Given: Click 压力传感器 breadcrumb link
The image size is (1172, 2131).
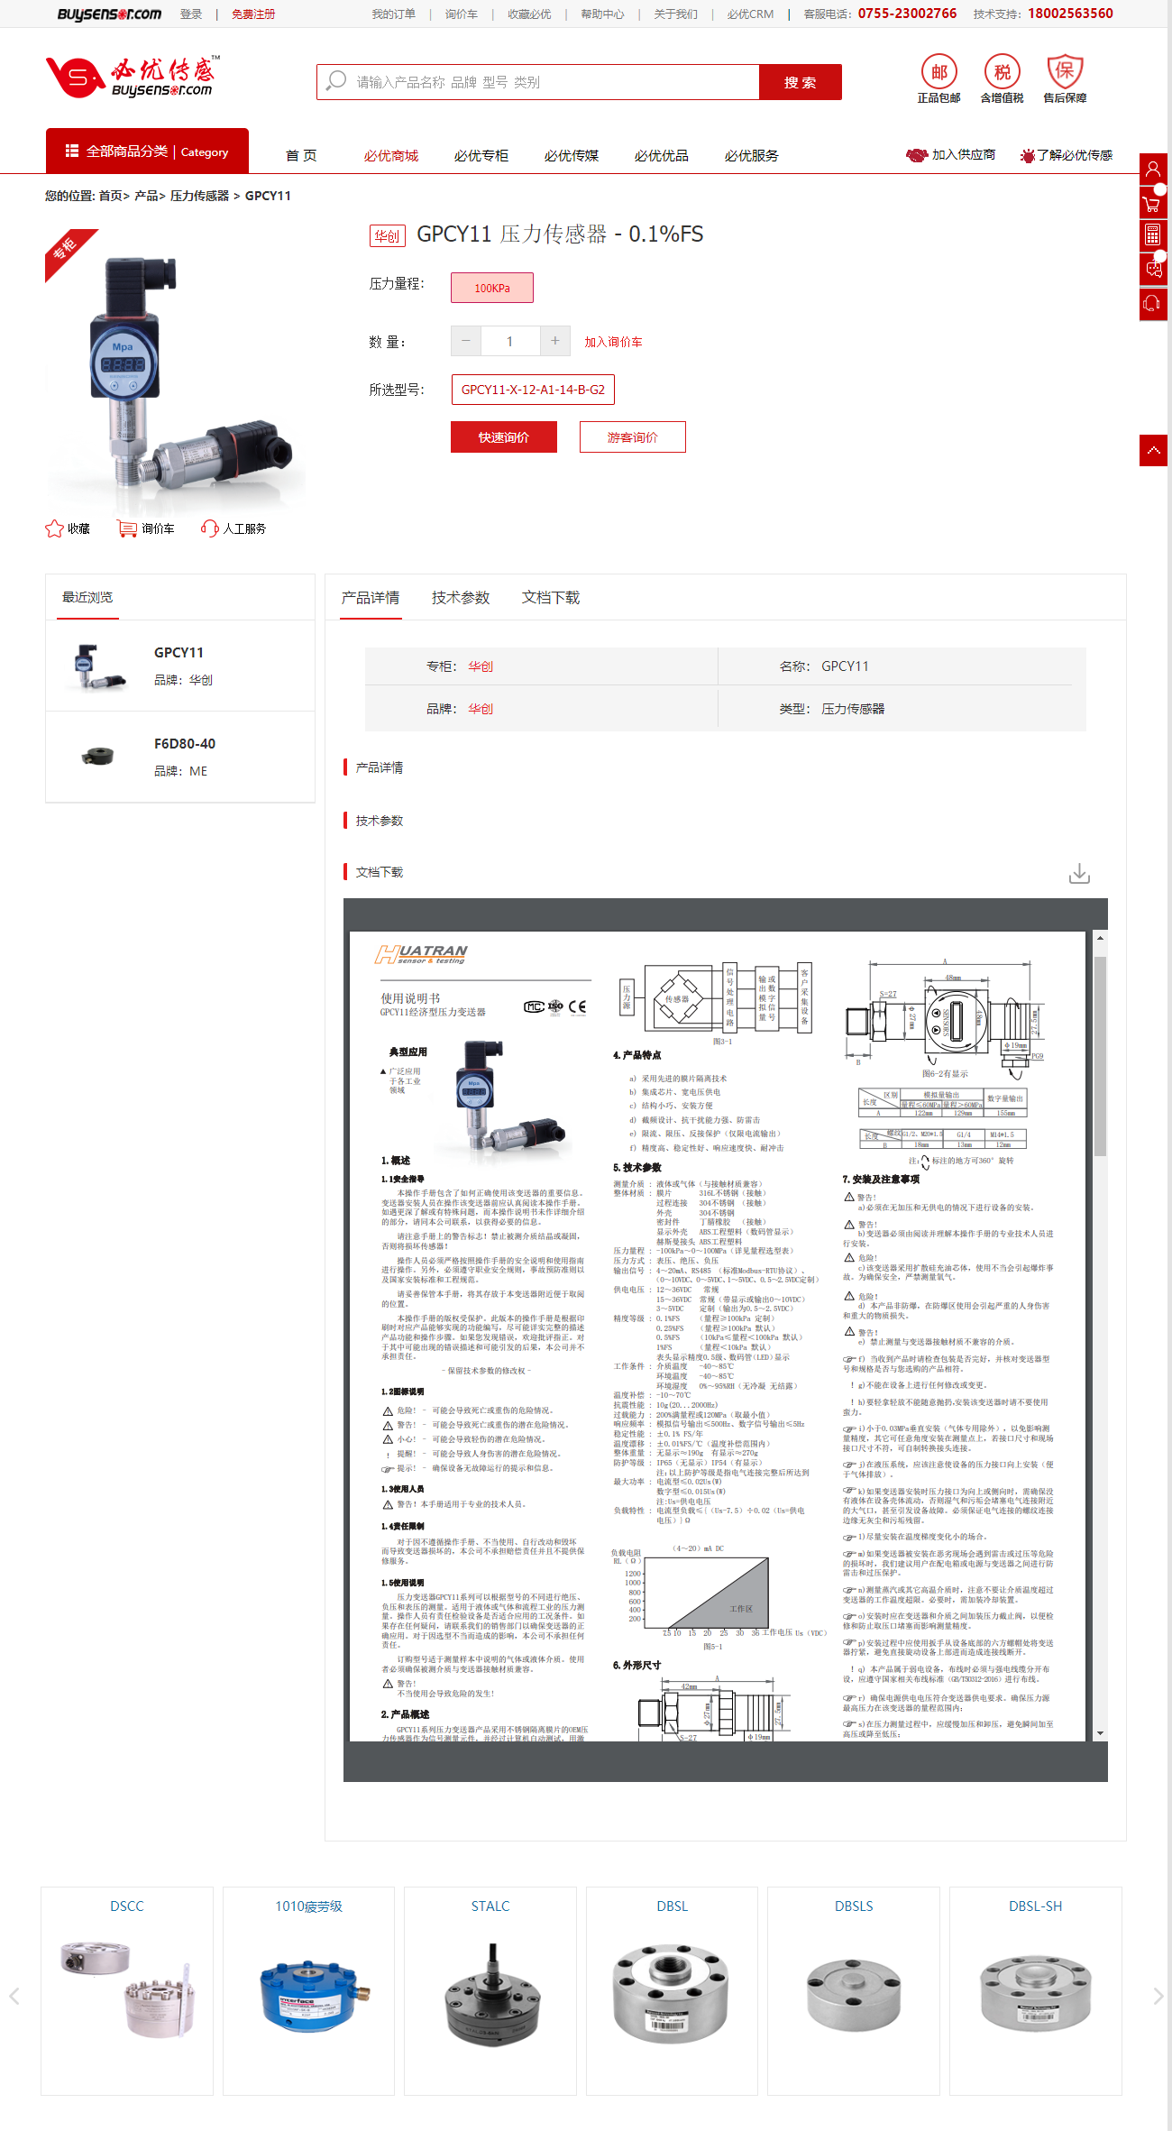Looking at the screenshot, I should coord(199,196).
